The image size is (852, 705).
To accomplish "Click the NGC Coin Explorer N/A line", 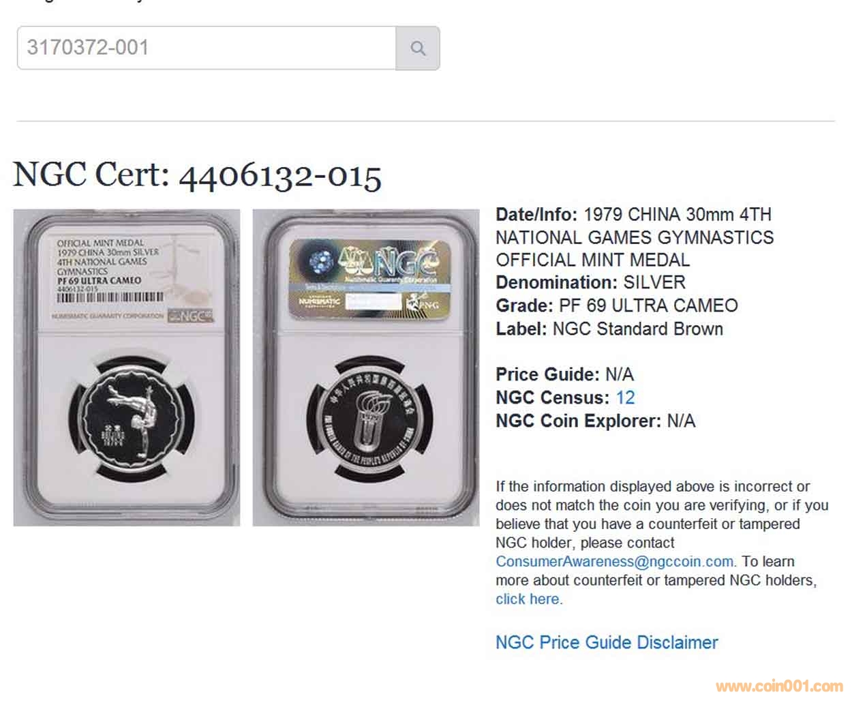I will [x=596, y=421].
